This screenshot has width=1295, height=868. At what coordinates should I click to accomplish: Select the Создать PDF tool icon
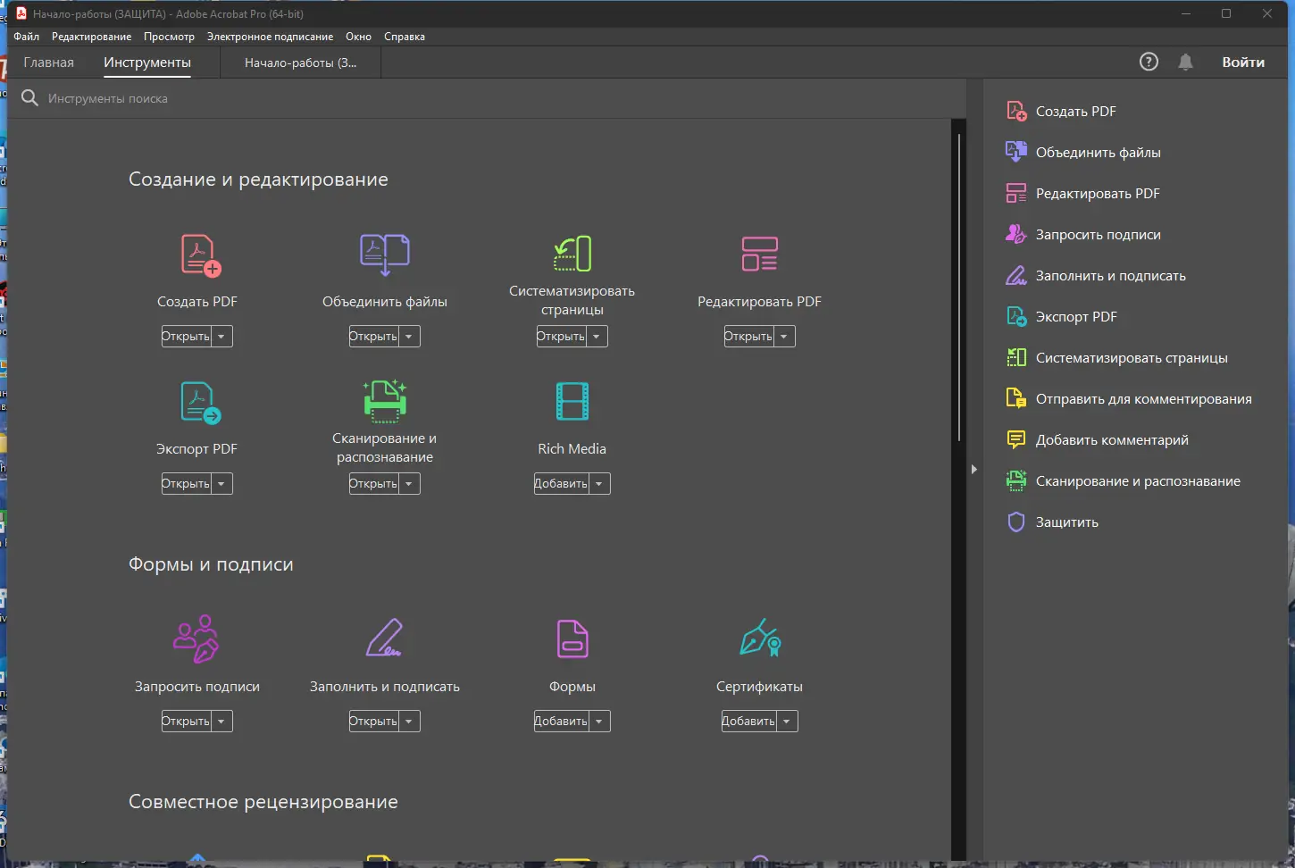(x=196, y=255)
